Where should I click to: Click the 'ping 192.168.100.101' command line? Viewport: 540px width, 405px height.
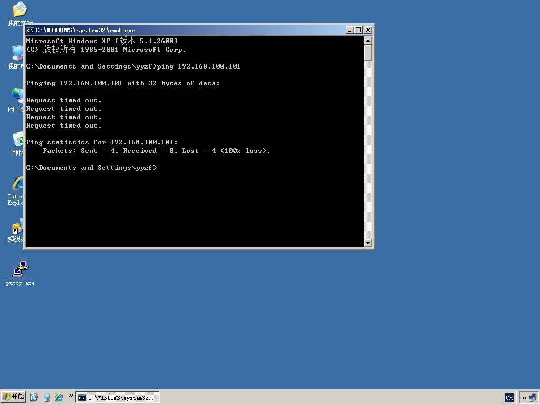133,66
